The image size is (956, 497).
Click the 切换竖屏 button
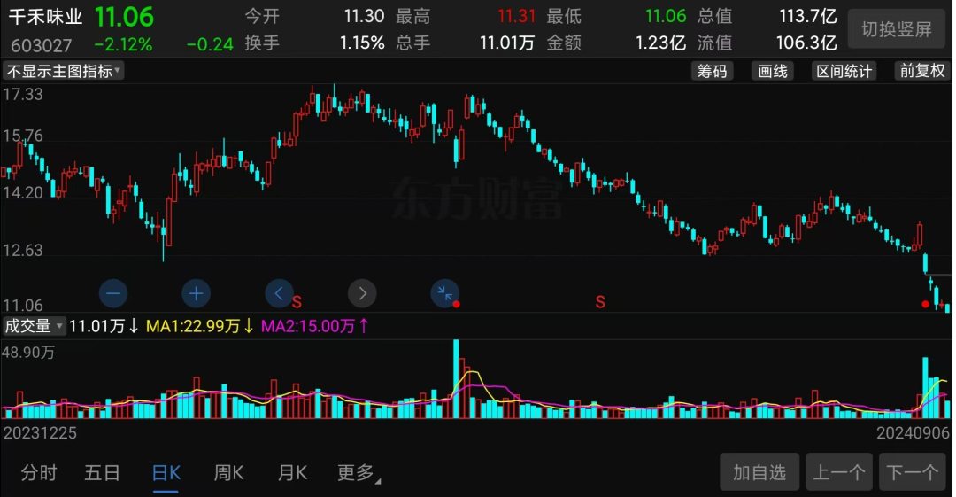[x=896, y=29]
